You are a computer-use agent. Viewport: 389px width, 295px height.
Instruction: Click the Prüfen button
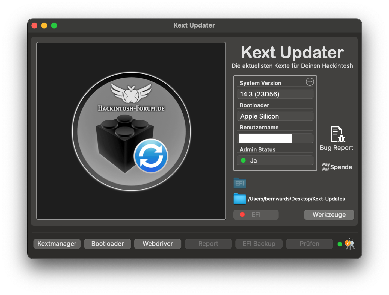pyautogui.click(x=310, y=244)
